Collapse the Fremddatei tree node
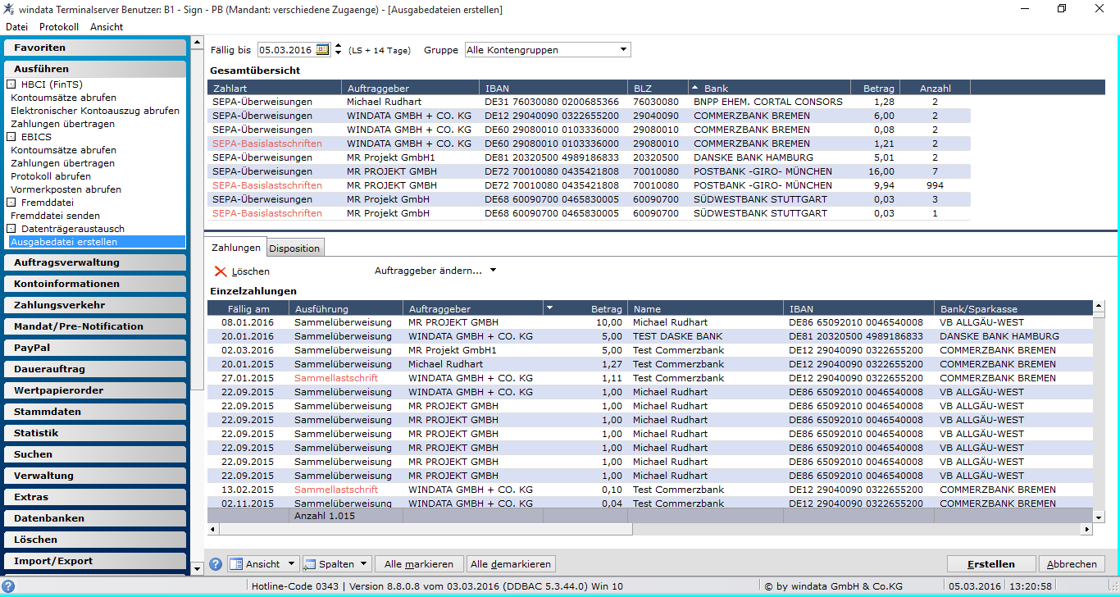This screenshot has height=597, width=1120. [11, 203]
